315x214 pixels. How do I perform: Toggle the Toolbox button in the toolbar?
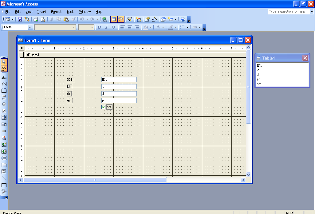pos(121,19)
